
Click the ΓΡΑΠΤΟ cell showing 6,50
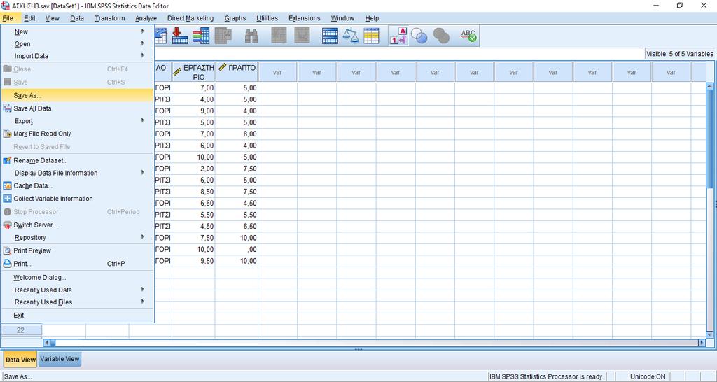tap(237, 226)
